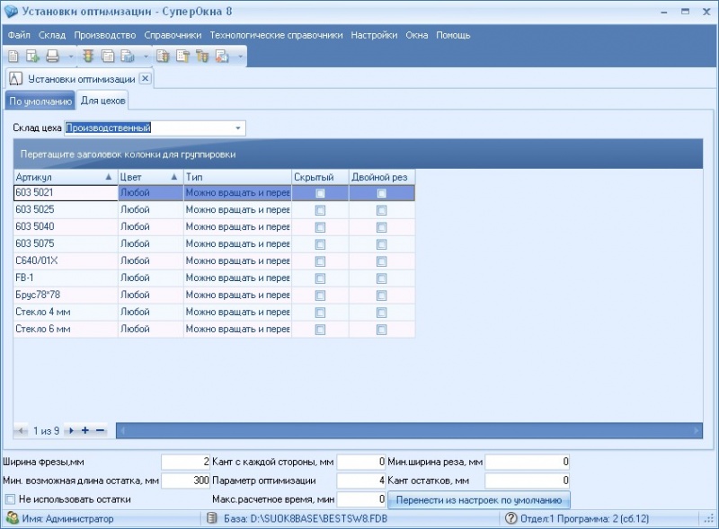The width and height of the screenshot is (719, 529).
Task: Click Макс.расчетное время input field
Action: click(361, 499)
